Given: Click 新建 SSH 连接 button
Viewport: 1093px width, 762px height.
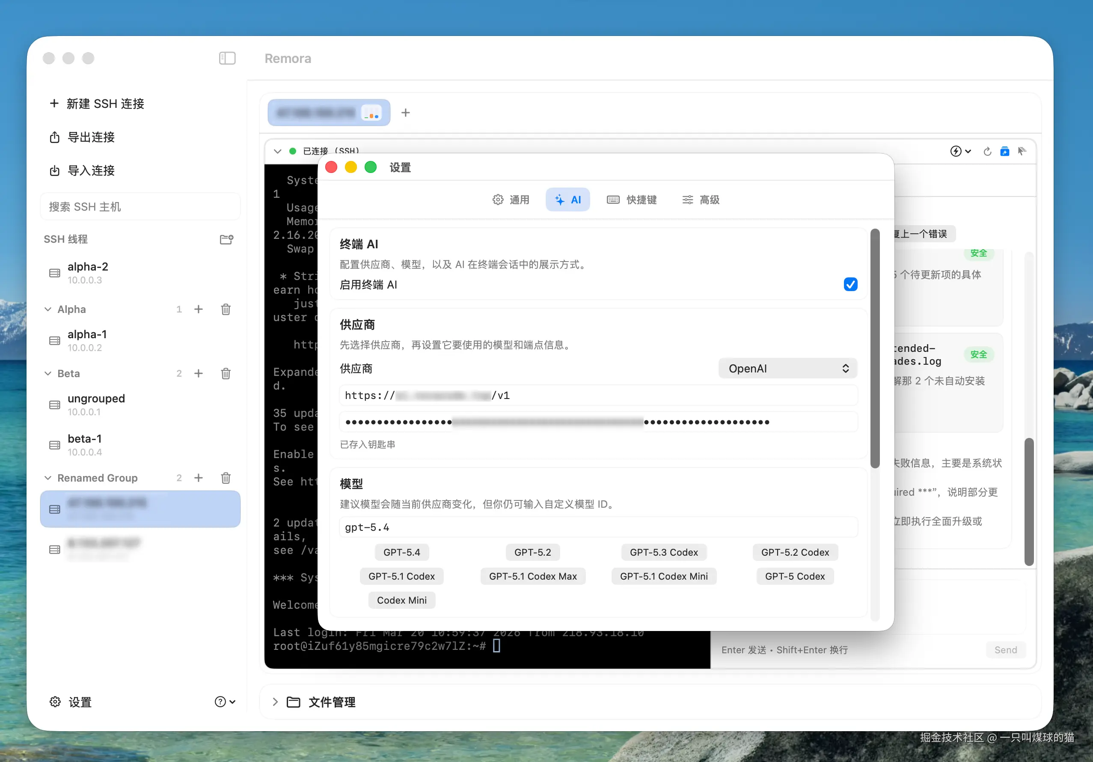Looking at the screenshot, I should tap(97, 104).
